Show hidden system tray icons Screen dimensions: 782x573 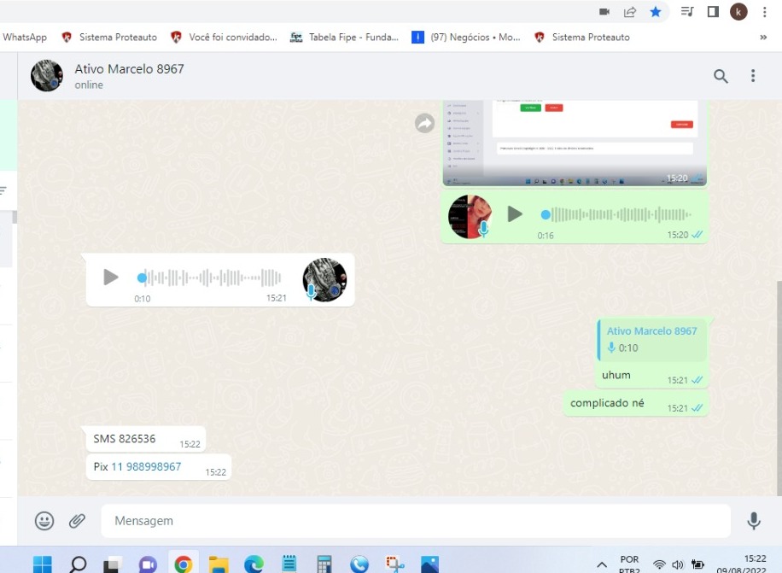click(x=602, y=564)
